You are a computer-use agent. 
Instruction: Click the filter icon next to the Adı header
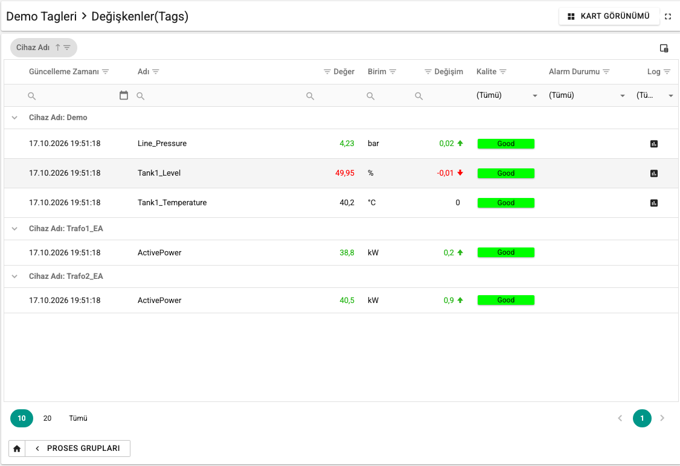click(x=156, y=71)
